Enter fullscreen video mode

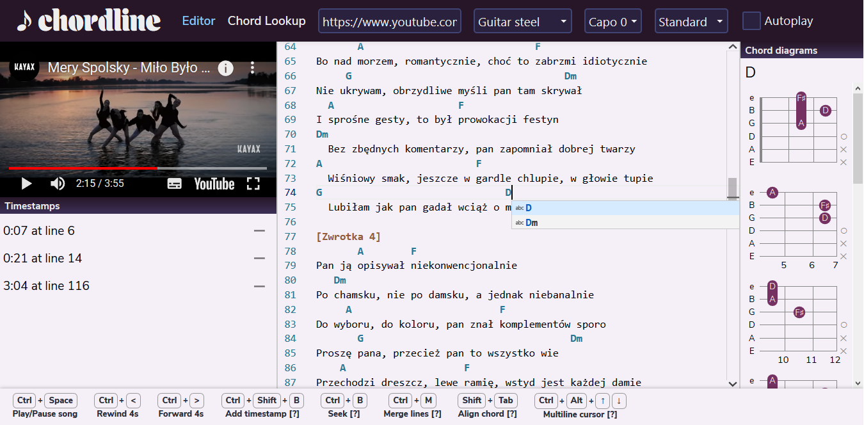click(x=253, y=184)
